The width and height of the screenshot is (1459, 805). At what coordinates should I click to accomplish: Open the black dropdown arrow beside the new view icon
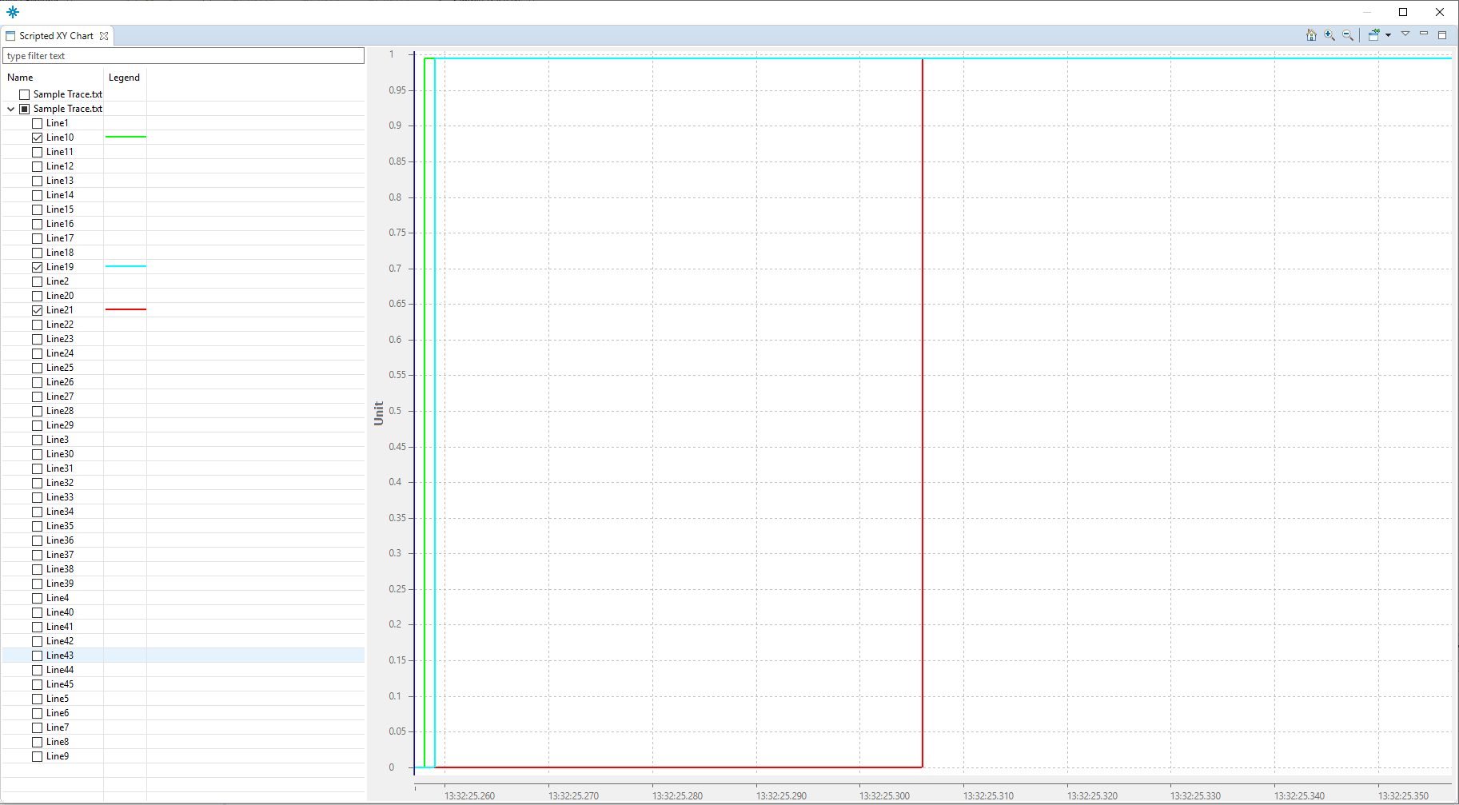point(1388,35)
